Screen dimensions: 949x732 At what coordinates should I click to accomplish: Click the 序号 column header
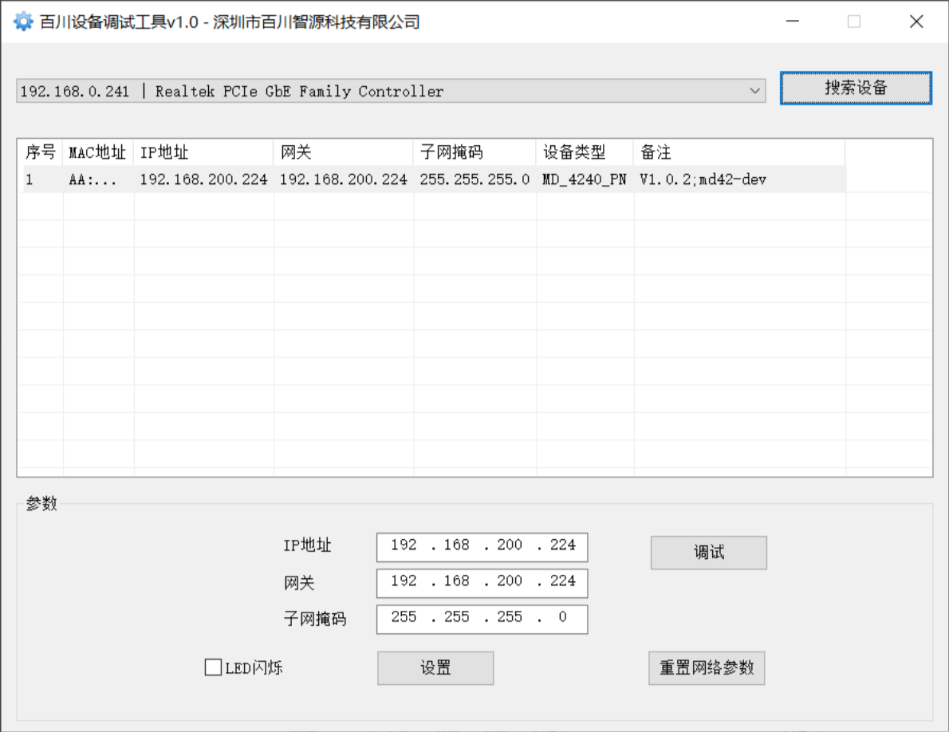click(x=40, y=152)
